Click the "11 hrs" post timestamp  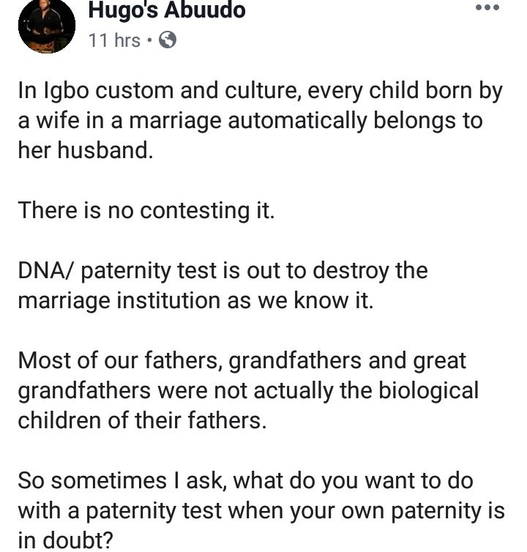(113, 40)
